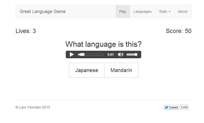Click the audio progress seek bar
The height and width of the screenshot is (123, 204).
(91, 55)
